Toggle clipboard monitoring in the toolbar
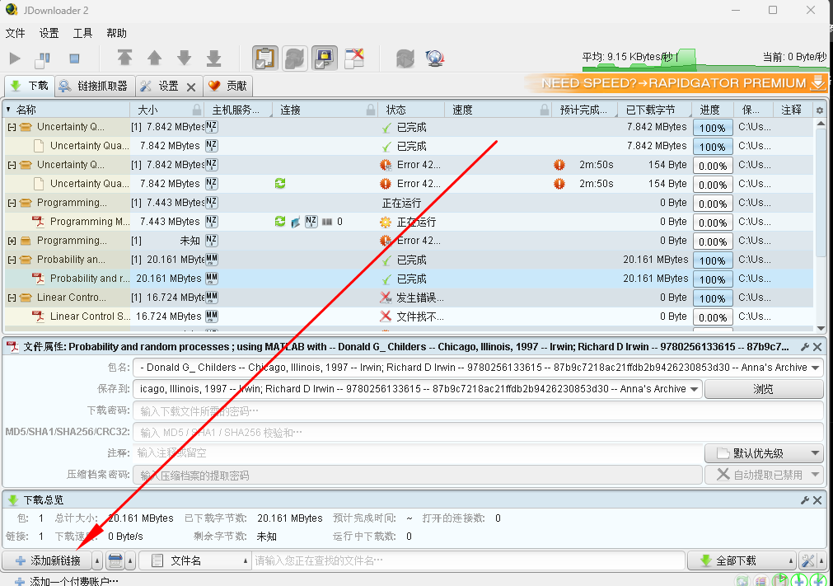This screenshot has height=586, width=833. tap(264, 59)
